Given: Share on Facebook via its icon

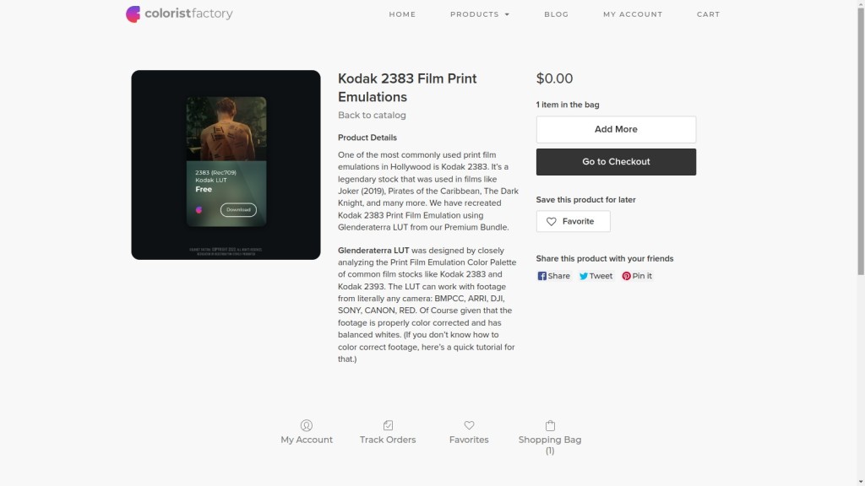Looking at the screenshot, I should pos(541,276).
